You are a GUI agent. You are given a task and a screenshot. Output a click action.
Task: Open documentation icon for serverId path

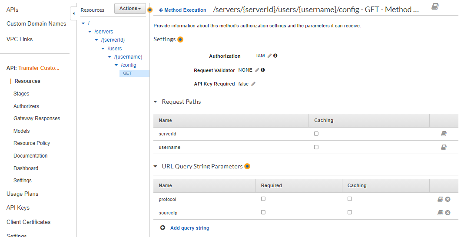pos(444,134)
